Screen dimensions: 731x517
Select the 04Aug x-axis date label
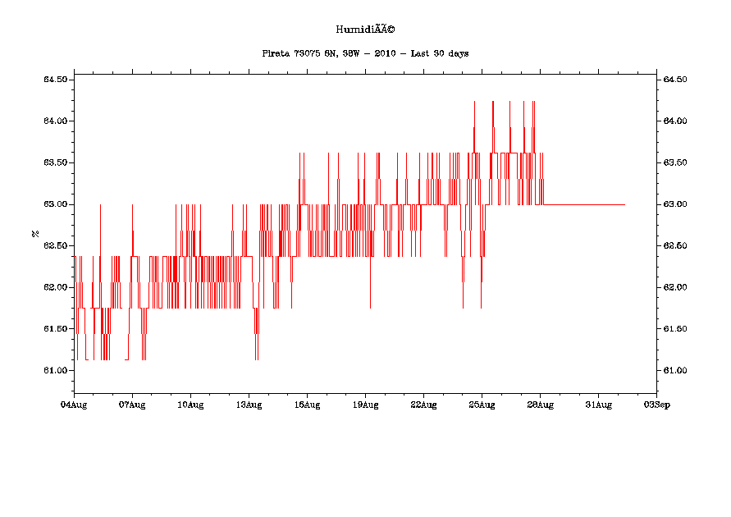[74, 404]
